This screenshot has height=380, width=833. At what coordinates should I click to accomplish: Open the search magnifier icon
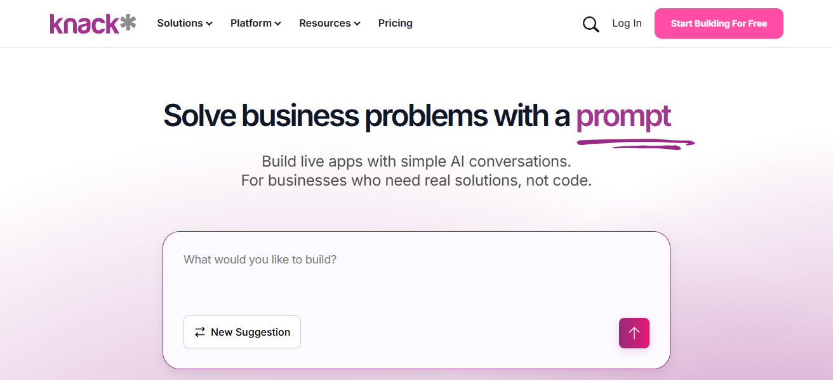(590, 24)
